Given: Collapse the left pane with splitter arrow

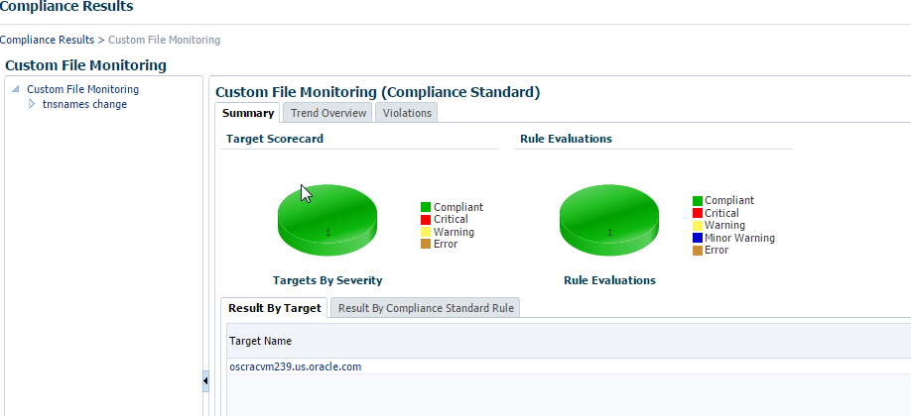Looking at the screenshot, I should click(205, 381).
